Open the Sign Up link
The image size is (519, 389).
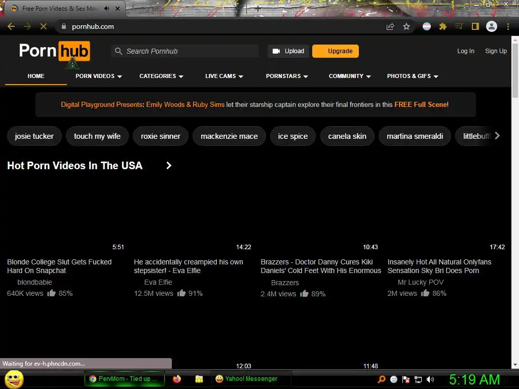tap(496, 51)
